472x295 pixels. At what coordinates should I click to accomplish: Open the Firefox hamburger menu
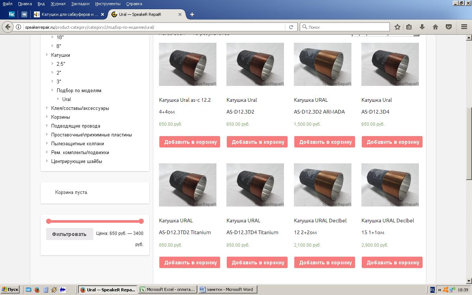coord(464,27)
